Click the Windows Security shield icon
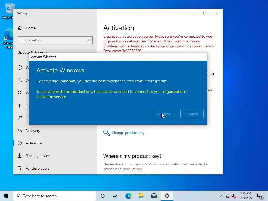This screenshot has width=268, height=201. click(20, 93)
